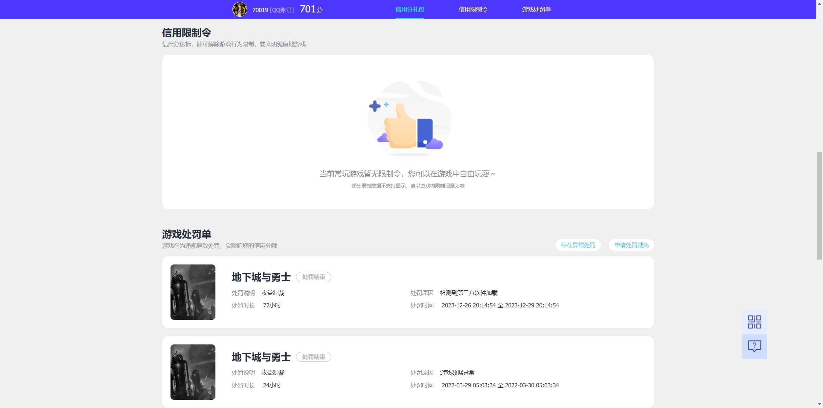This screenshot has height=408, width=823.
Task: Click first 地下城与勇士 game cover thumbnail
Action: pos(193,292)
